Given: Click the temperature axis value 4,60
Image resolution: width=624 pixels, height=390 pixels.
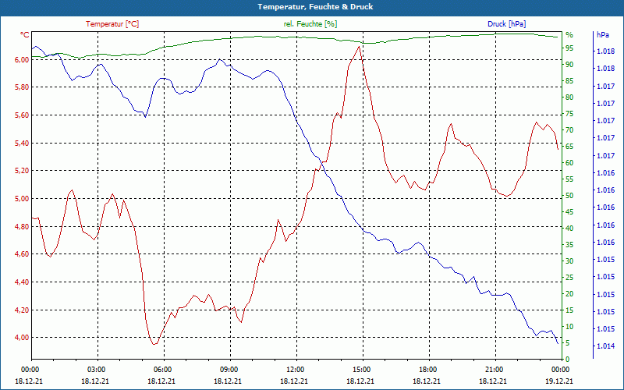Looking at the screenshot, I should click(23, 254).
